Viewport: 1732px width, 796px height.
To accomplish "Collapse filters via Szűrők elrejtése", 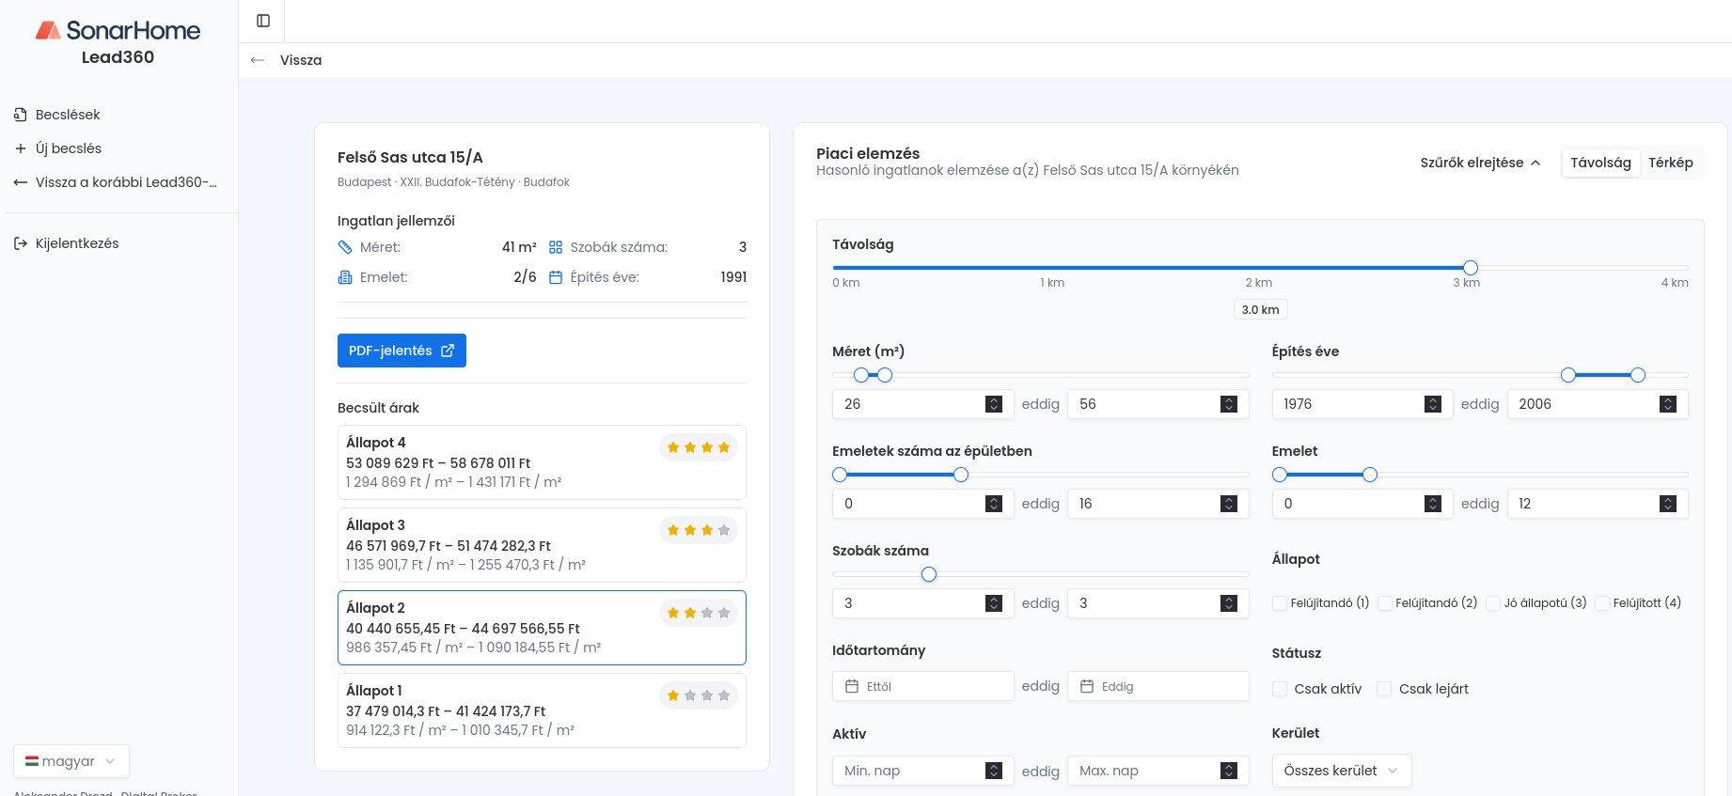I will (1480, 163).
